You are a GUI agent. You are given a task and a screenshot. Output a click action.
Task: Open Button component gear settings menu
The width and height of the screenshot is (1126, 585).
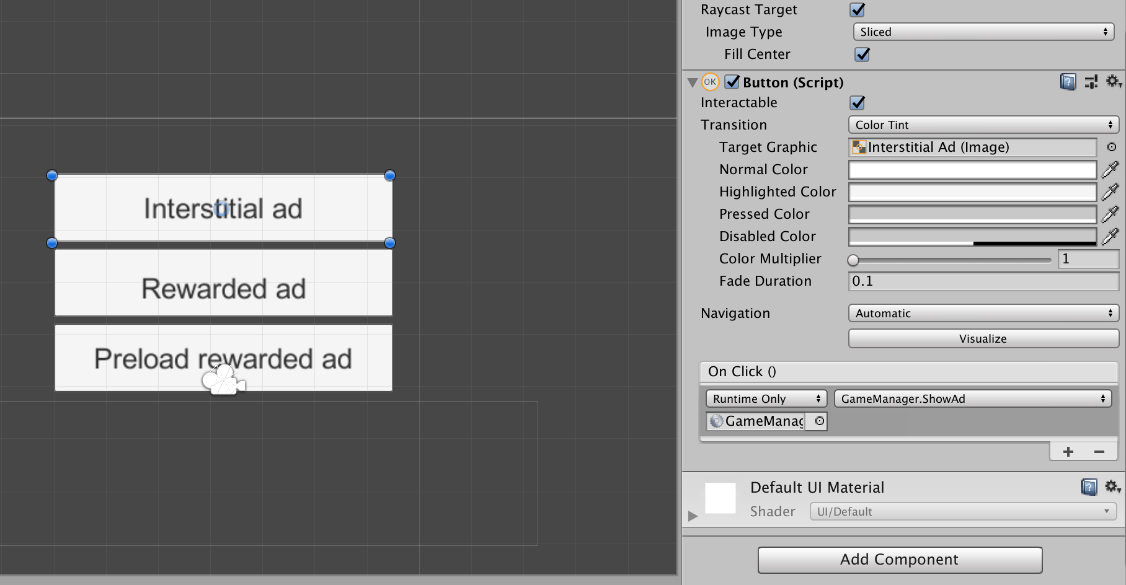[1114, 82]
